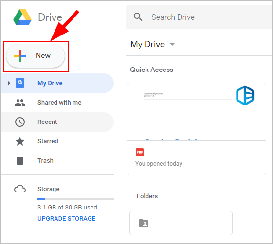
Task: Click the blue hexagon logo in PDF preview
Action: click(x=245, y=95)
